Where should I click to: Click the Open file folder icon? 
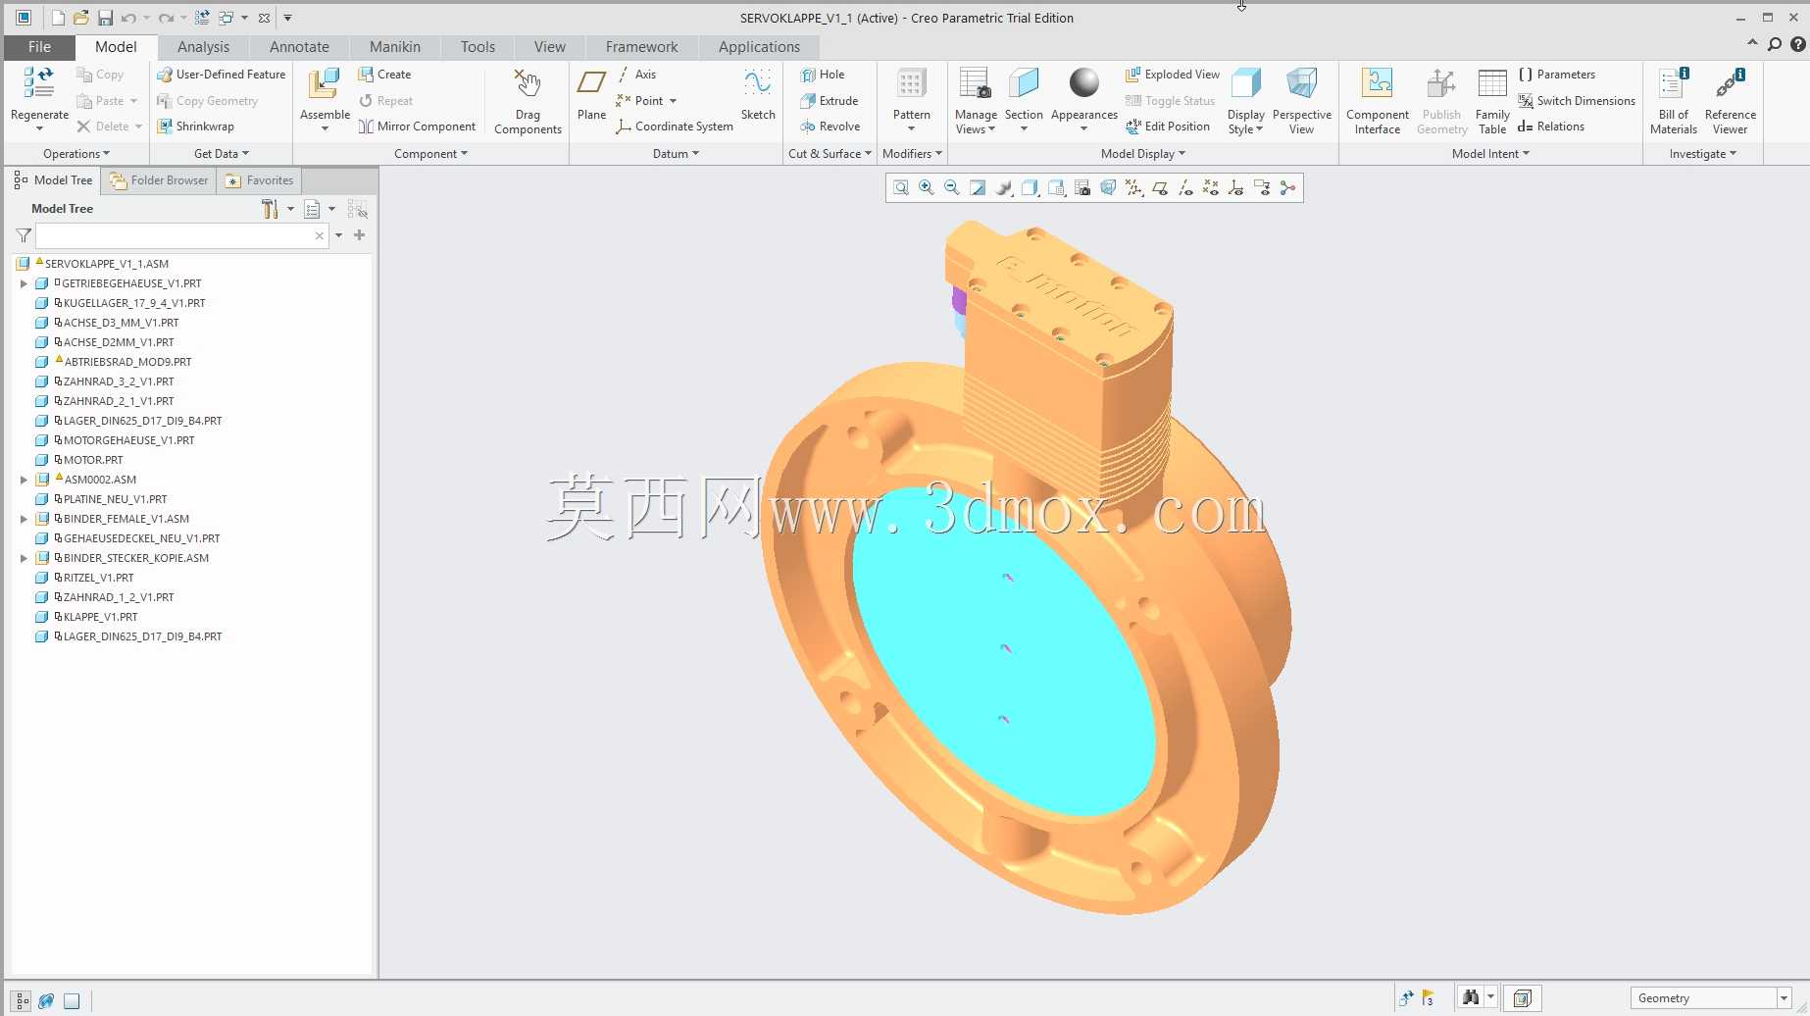80,18
